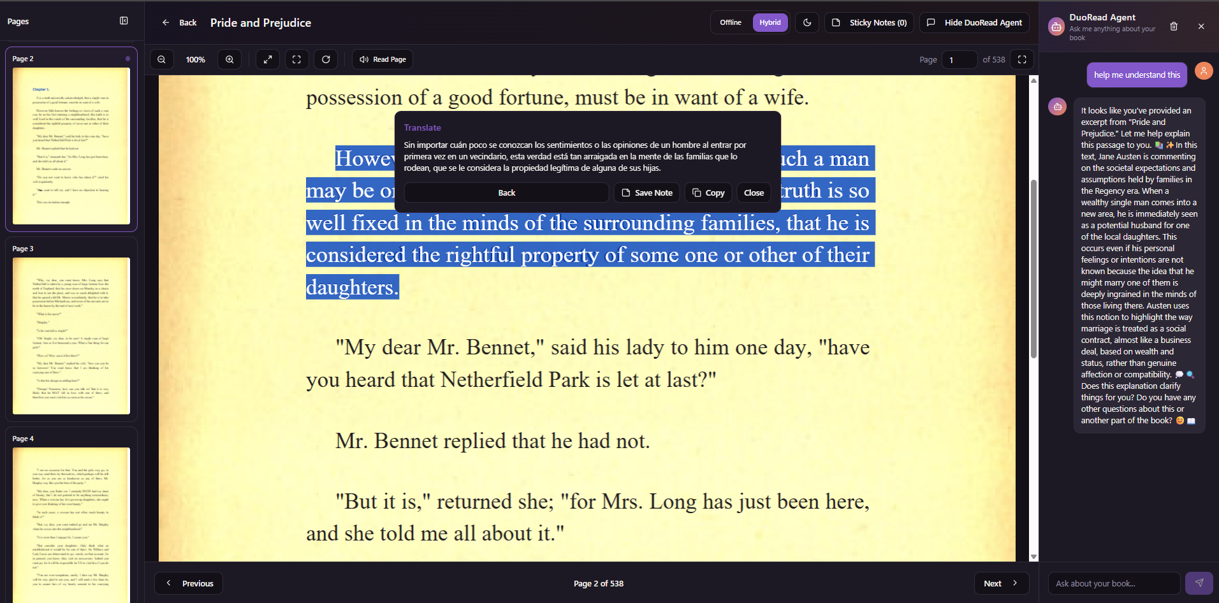Click the 'of 538' page count
This screenshot has height=603, width=1219.
(x=994, y=59)
